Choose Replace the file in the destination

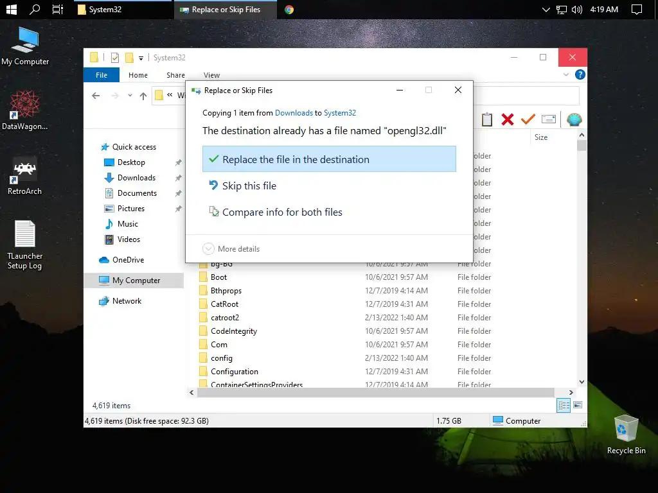click(x=329, y=159)
